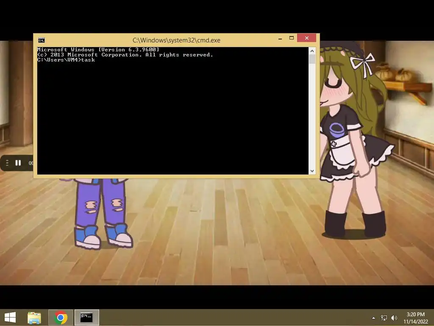Show hidden system tray icons

click(x=374, y=318)
